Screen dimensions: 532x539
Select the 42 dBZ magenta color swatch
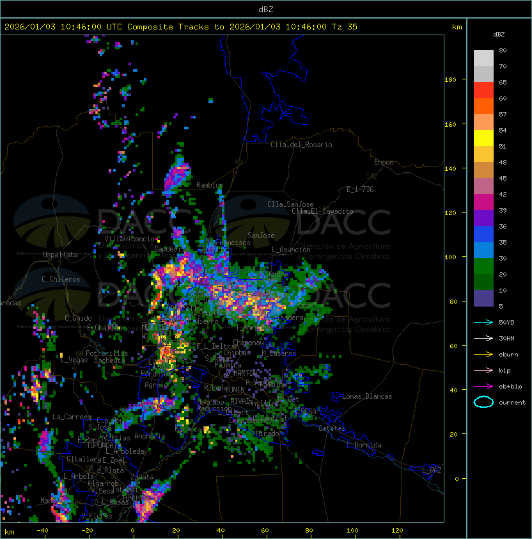[x=483, y=202]
